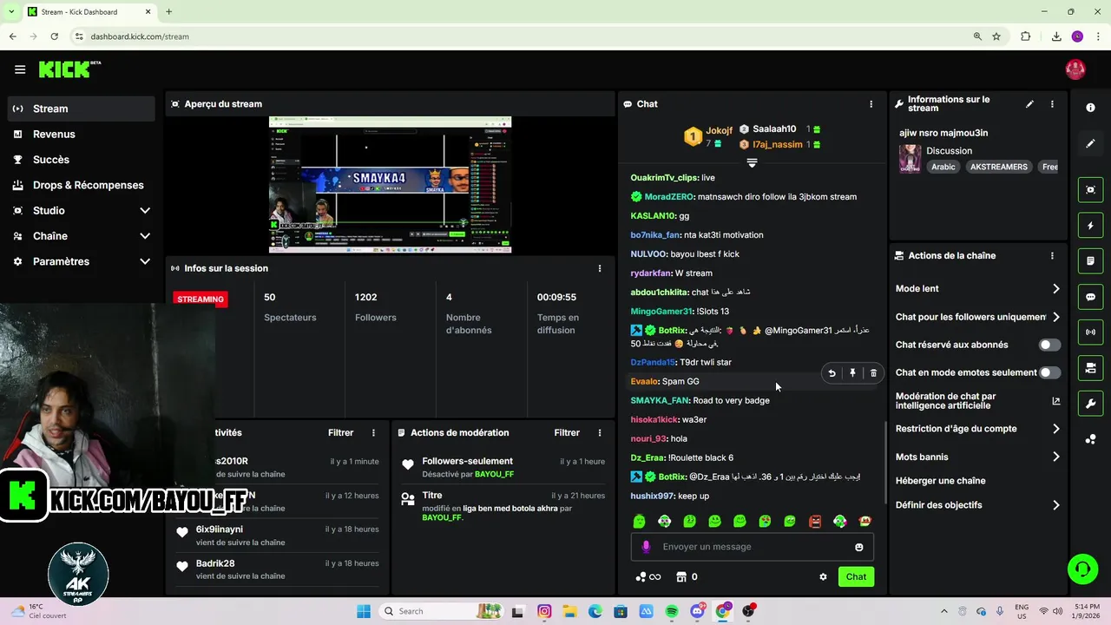
Task: Open the emoji picker in message box
Action: (x=859, y=547)
